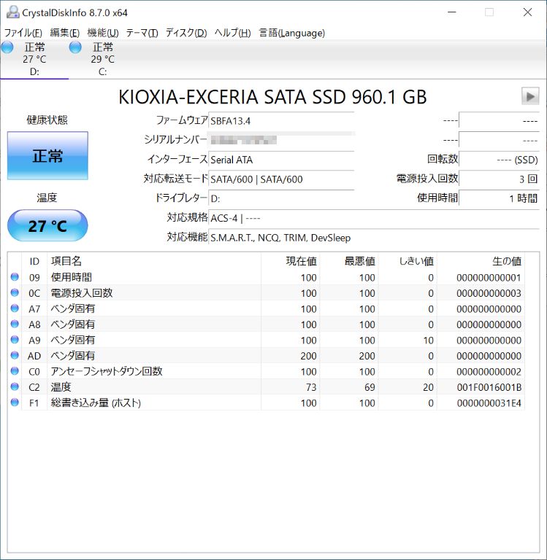Select the 電源投入回数 attribute row name
Viewport: 547px width, 560px height.
82,293
